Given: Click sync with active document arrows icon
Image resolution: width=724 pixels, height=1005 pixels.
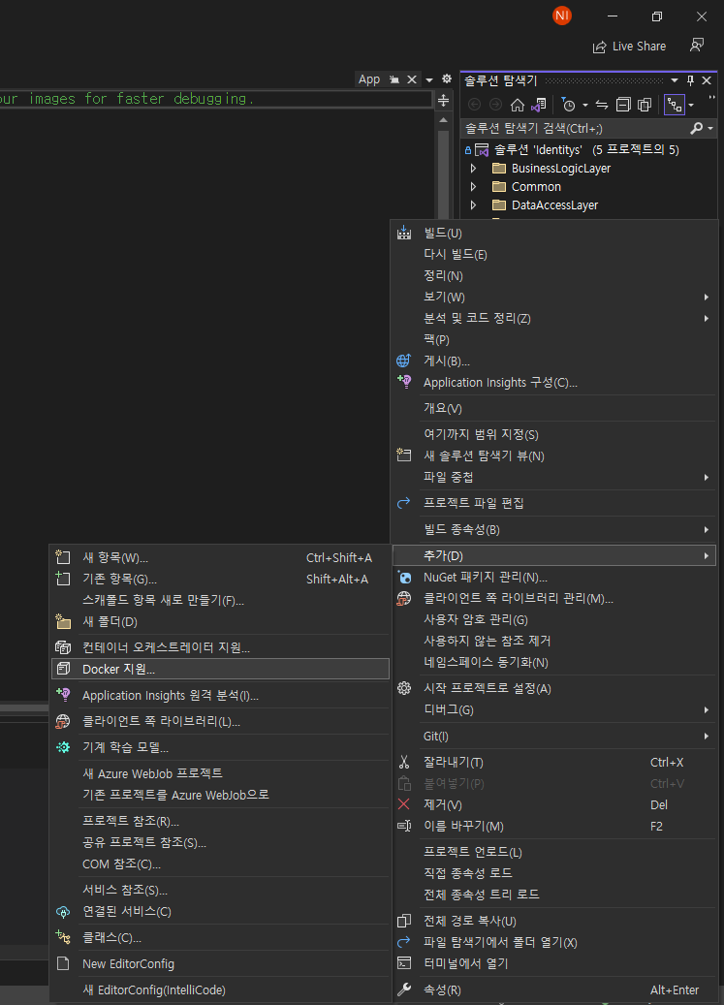Looking at the screenshot, I should coord(602,105).
